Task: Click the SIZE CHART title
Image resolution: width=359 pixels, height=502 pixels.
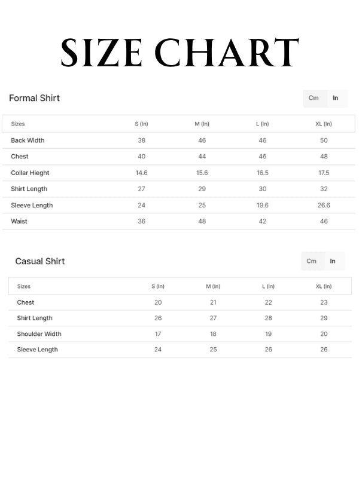Action: pos(180,53)
